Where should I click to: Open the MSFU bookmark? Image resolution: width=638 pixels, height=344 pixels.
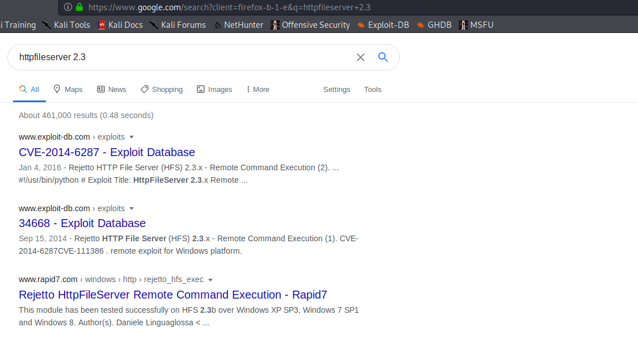tap(476, 25)
